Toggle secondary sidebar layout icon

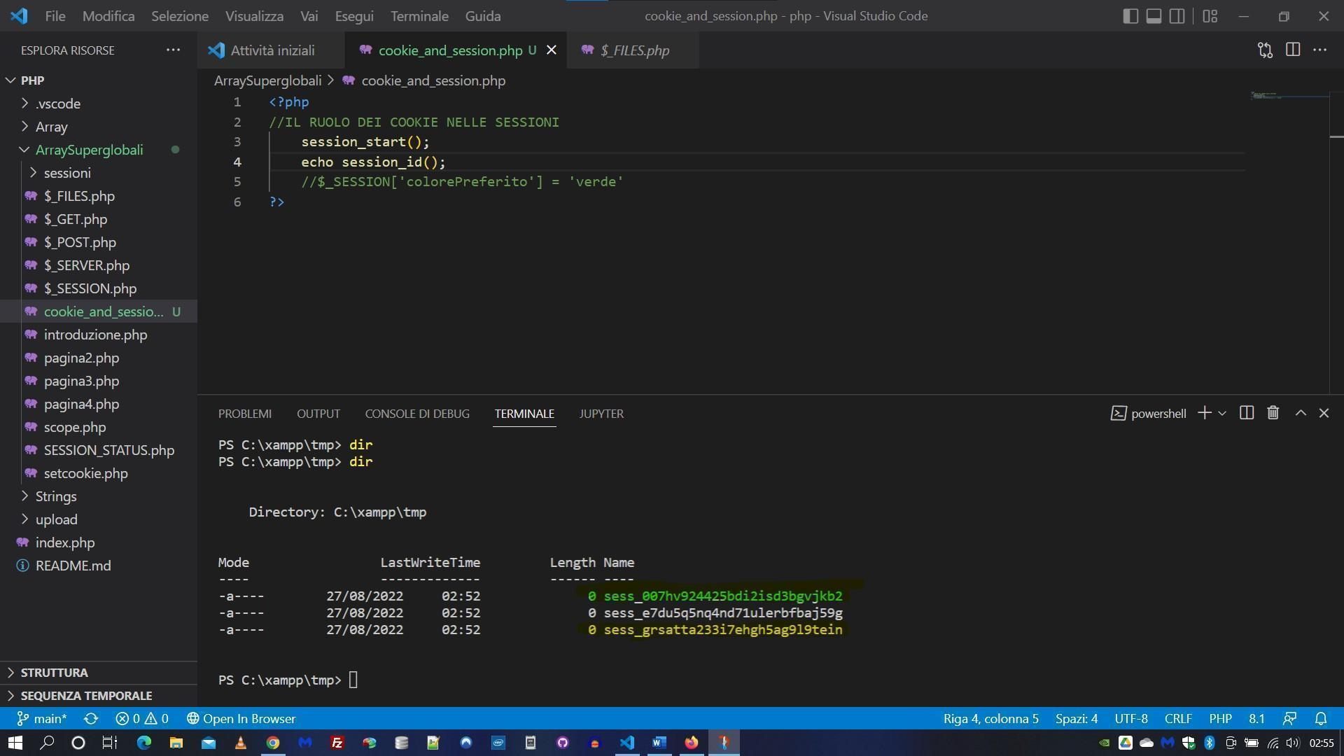1177,15
